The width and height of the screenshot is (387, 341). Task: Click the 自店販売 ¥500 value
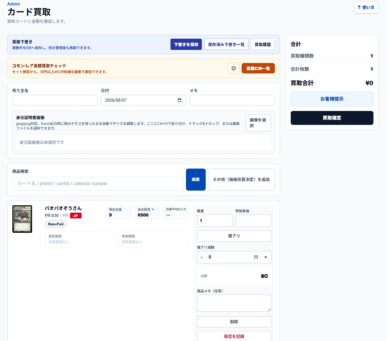pos(143,215)
